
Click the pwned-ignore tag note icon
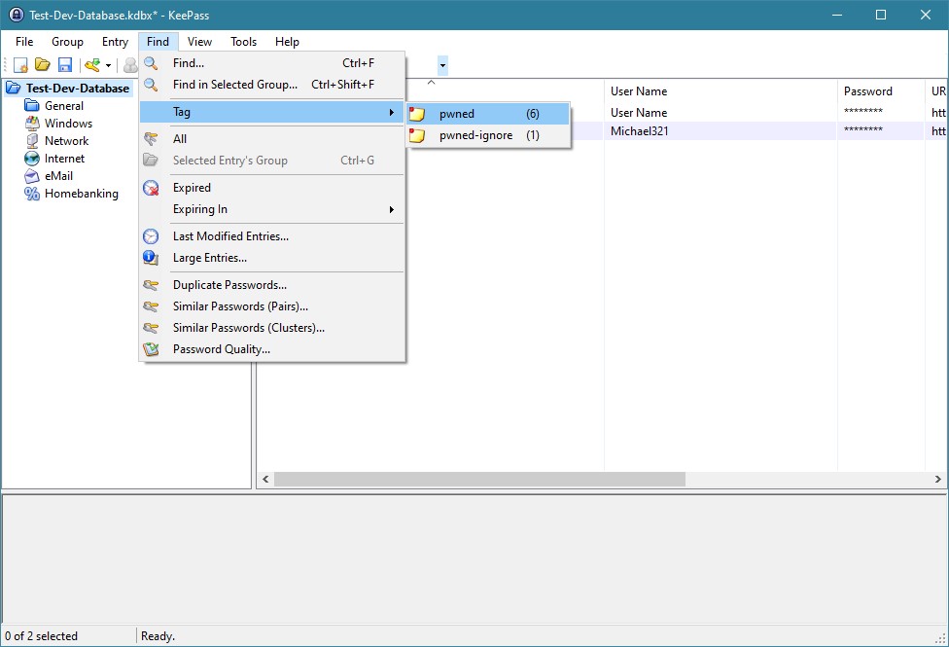[x=417, y=135]
